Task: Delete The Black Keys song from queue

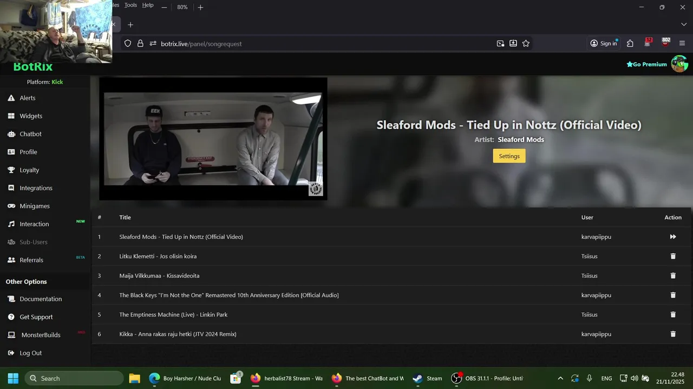Action: (673, 295)
